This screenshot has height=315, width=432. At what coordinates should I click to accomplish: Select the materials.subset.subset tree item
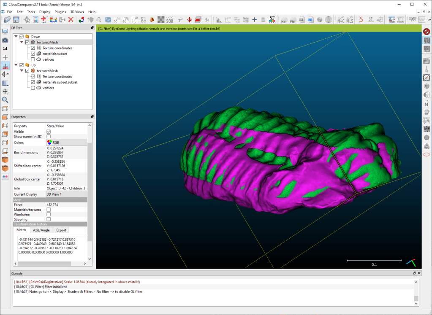click(60, 82)
